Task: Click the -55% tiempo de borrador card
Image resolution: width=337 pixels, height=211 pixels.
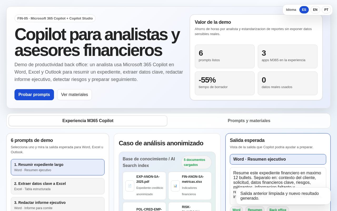Action: (x=225, y=83)
